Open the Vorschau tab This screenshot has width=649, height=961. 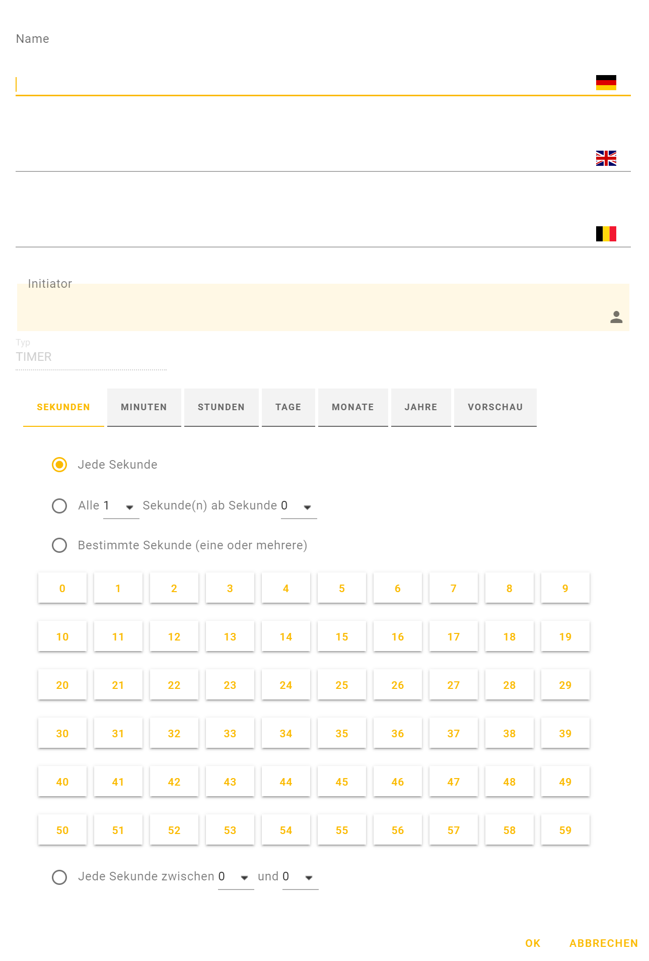[495, 407]
